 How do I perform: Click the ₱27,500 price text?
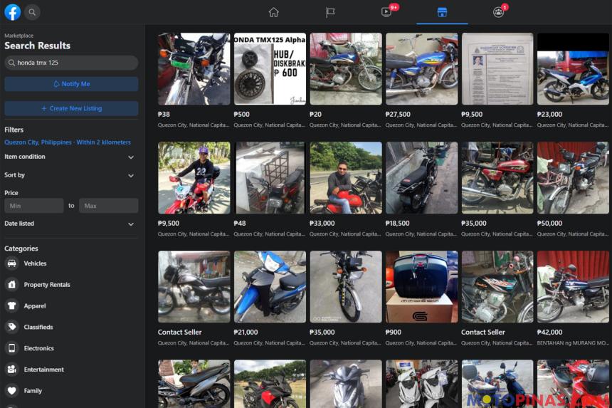[x=398, y=115]
